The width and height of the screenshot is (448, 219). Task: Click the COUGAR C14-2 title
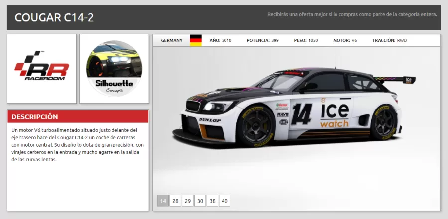[54, 18]
